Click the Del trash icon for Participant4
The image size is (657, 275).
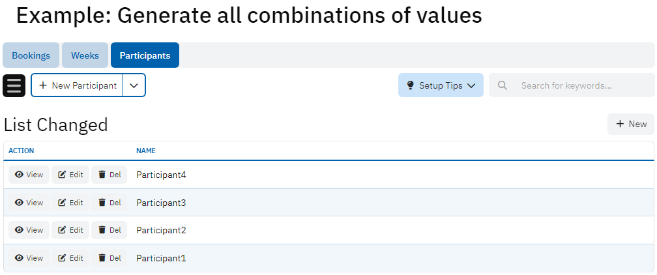point(102,175)
